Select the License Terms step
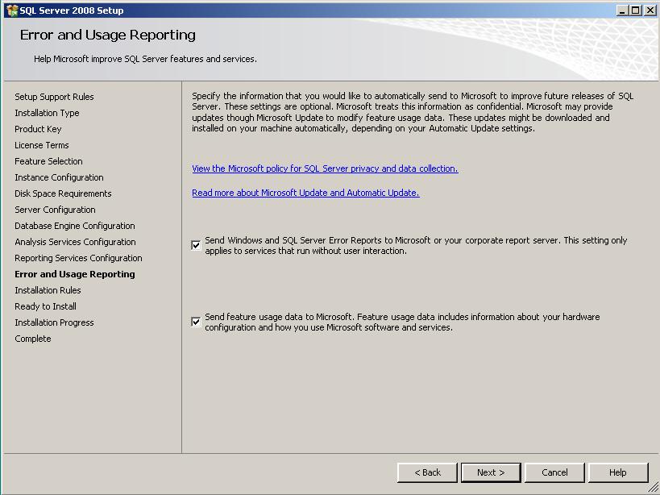 point(42,145)
